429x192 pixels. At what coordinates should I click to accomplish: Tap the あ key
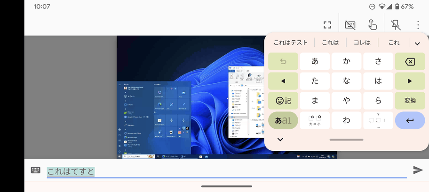[315, 61]
